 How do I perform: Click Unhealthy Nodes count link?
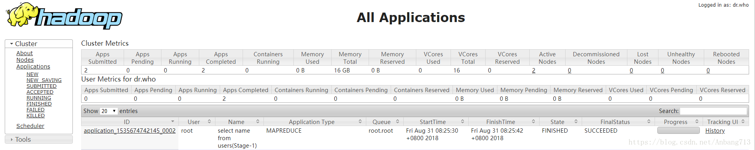coord(662,70)
